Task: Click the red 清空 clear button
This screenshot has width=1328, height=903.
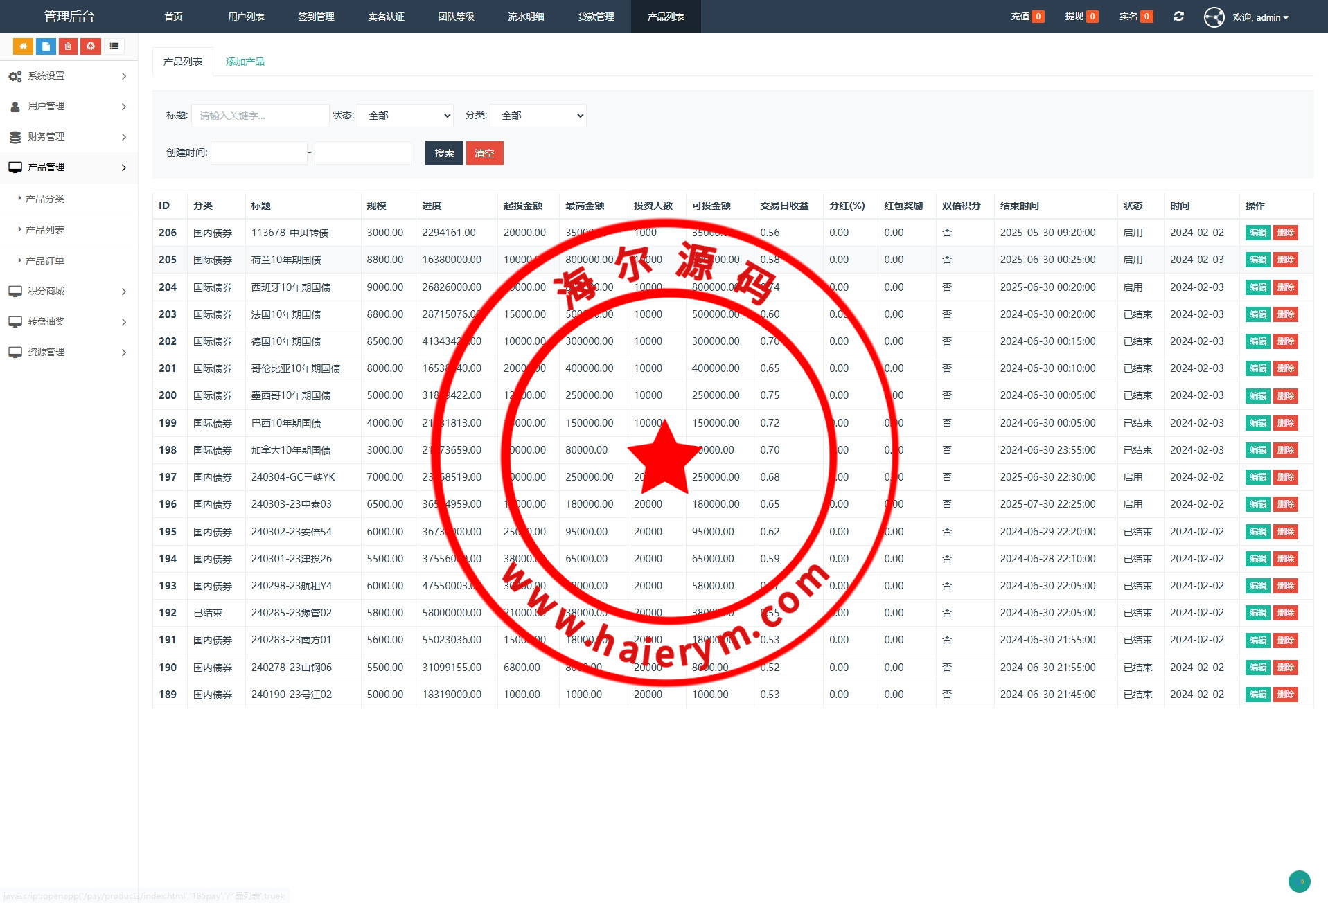Action: tap(484, 153)
